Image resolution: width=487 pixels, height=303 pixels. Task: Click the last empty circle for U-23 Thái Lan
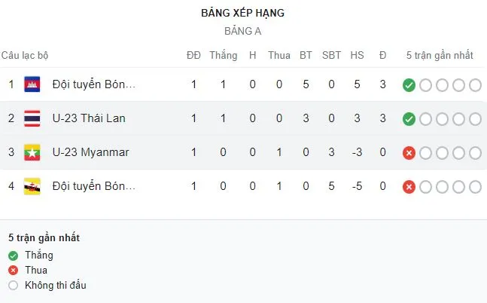475,119
